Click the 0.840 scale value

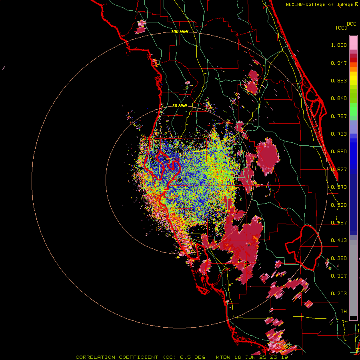(339, 98)
